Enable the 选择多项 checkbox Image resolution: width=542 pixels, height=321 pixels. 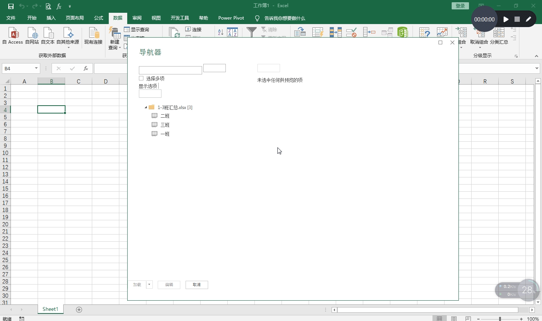[141, 78]
